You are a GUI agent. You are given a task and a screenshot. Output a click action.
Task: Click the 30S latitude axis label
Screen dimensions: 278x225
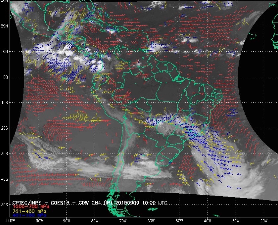coord(4,154)
